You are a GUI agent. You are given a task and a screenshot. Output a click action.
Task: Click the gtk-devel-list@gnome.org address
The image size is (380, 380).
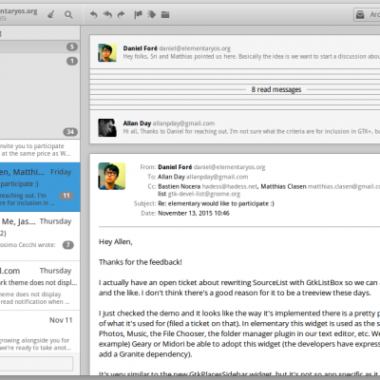(x=204, y=194)
